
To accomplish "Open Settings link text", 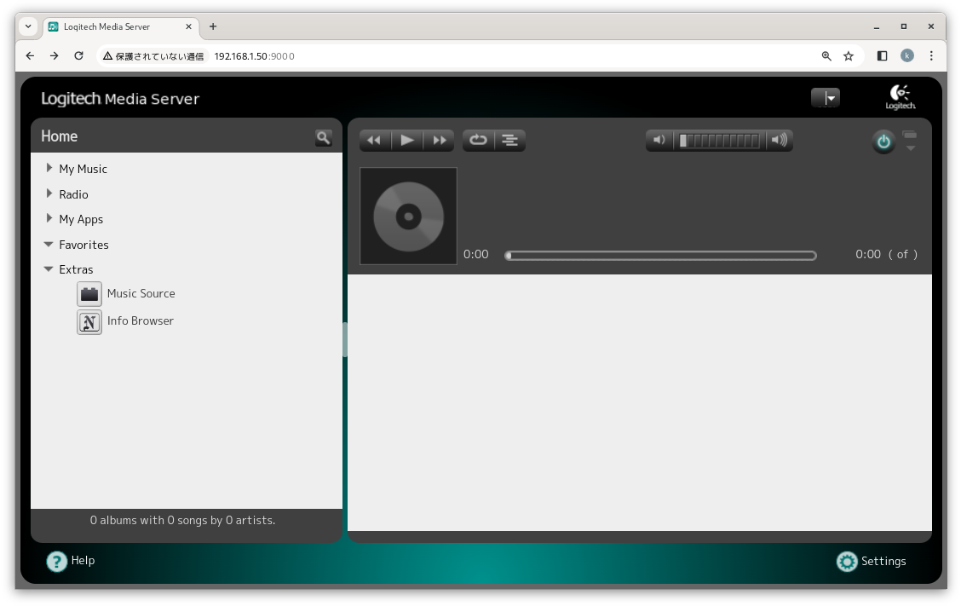I will tap(883, 561).
